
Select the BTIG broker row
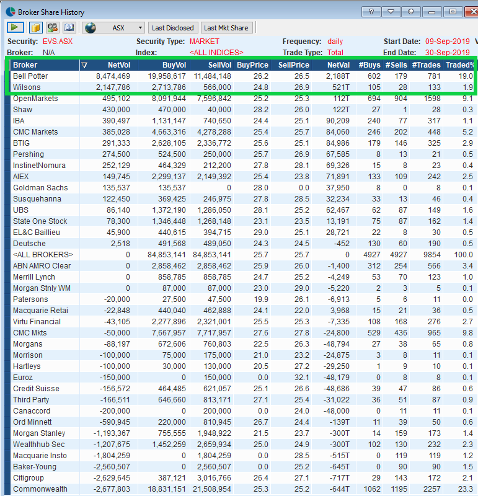[x=242, y=143]
